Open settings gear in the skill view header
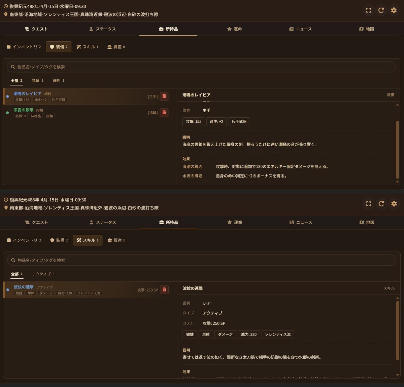The image size is (404, 387). tap(394, 203)
